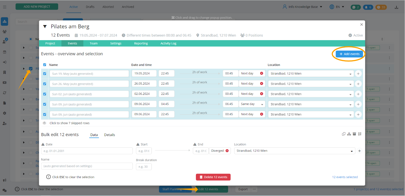Open the chat bubbles sidebar icon
Image resolution: width=405 pixels, height=196 pixels.
coord(4,190)
